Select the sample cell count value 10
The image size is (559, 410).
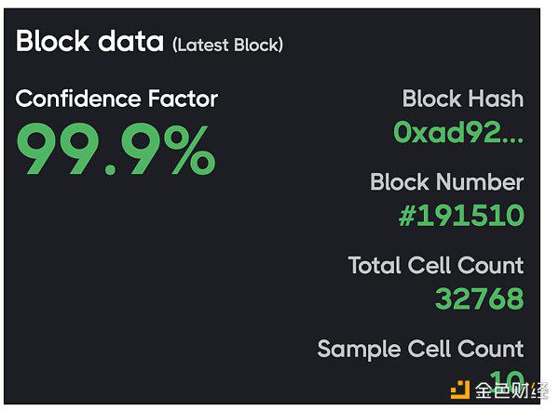click(506, 381)
